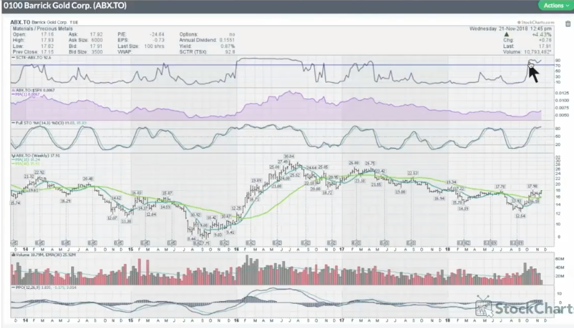The image size is (574, 328).
Task: Select the SCTR (TSX) value 92.8
Action: [230, 52]
